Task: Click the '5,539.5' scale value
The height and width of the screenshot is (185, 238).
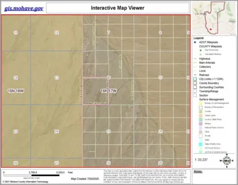Action: 61,172
